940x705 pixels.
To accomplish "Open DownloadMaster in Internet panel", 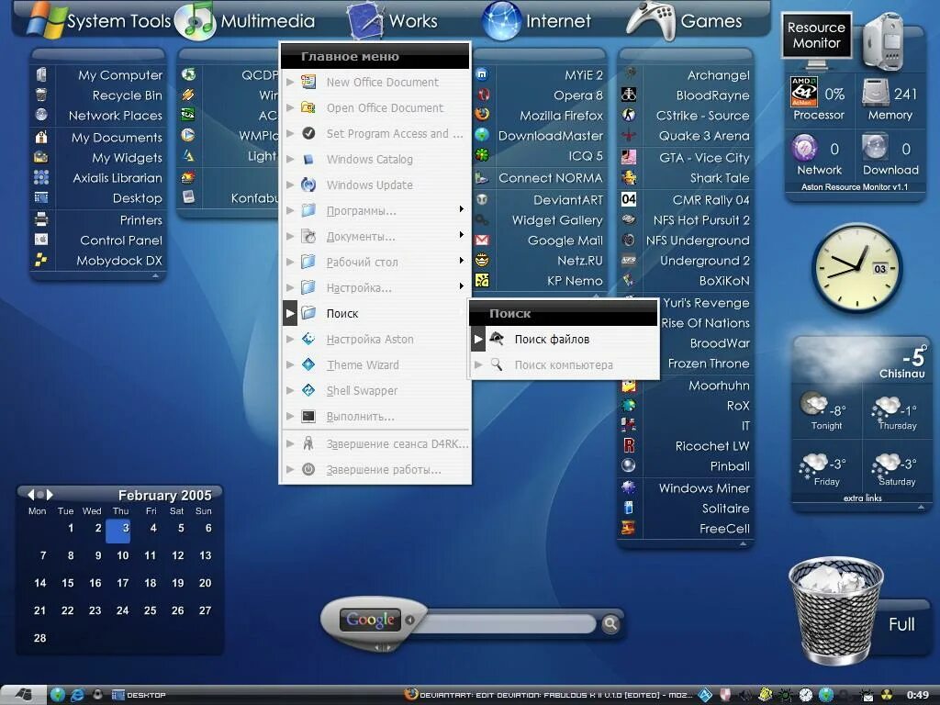I will [540, 136].
